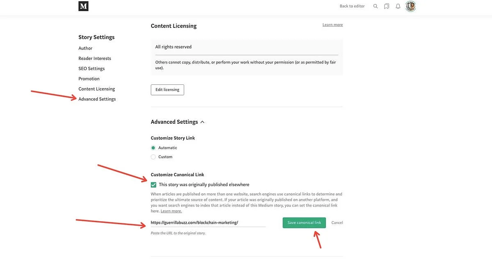Save the canonical link
492x261 pixels.
pyautogui.click(x=304, y=222)
